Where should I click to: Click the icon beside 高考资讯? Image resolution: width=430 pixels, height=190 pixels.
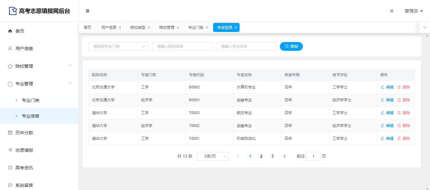click(x=10, y=168)
